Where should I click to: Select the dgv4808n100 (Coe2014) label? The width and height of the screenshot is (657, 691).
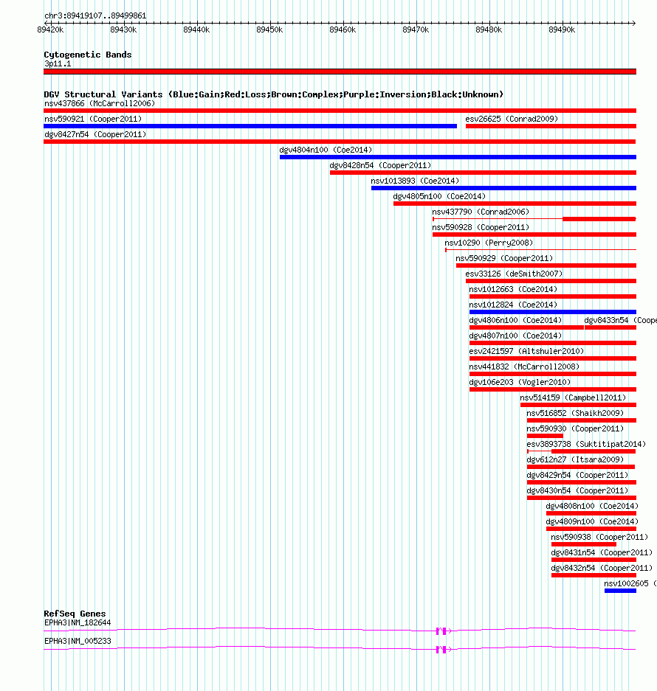click(x=592, y=505)
